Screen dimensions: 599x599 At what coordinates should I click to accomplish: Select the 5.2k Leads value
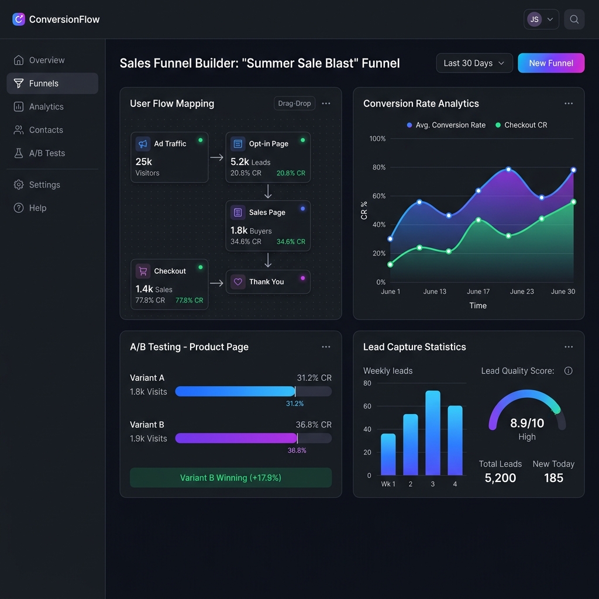pos(250,162)
